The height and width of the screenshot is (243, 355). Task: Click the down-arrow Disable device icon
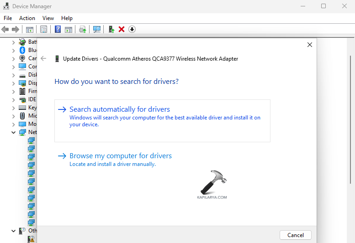pos(132,29)
